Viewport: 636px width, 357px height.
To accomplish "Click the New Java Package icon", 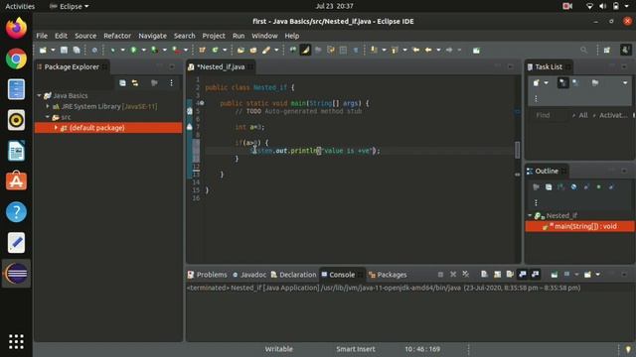I will (202, 51).
